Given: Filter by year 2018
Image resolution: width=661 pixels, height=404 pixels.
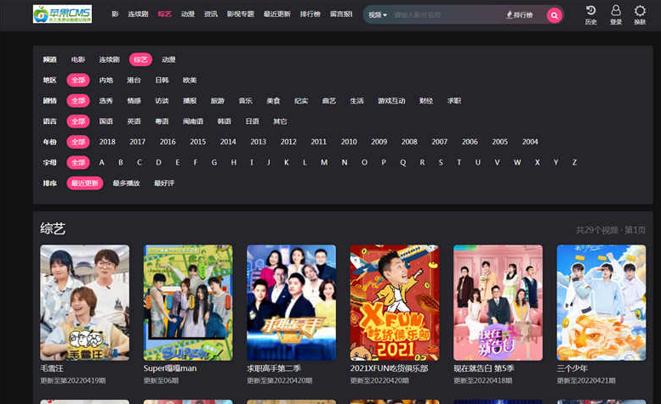Looking at the screenshot, I should (107, 142).
